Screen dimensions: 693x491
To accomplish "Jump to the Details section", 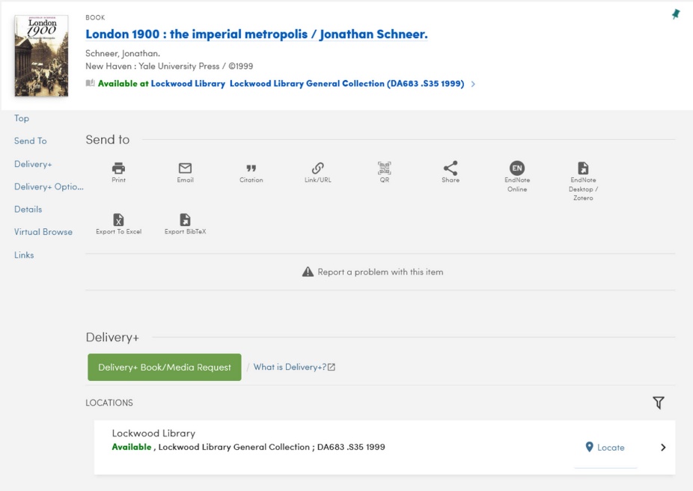I will click(x=28, y=209).
